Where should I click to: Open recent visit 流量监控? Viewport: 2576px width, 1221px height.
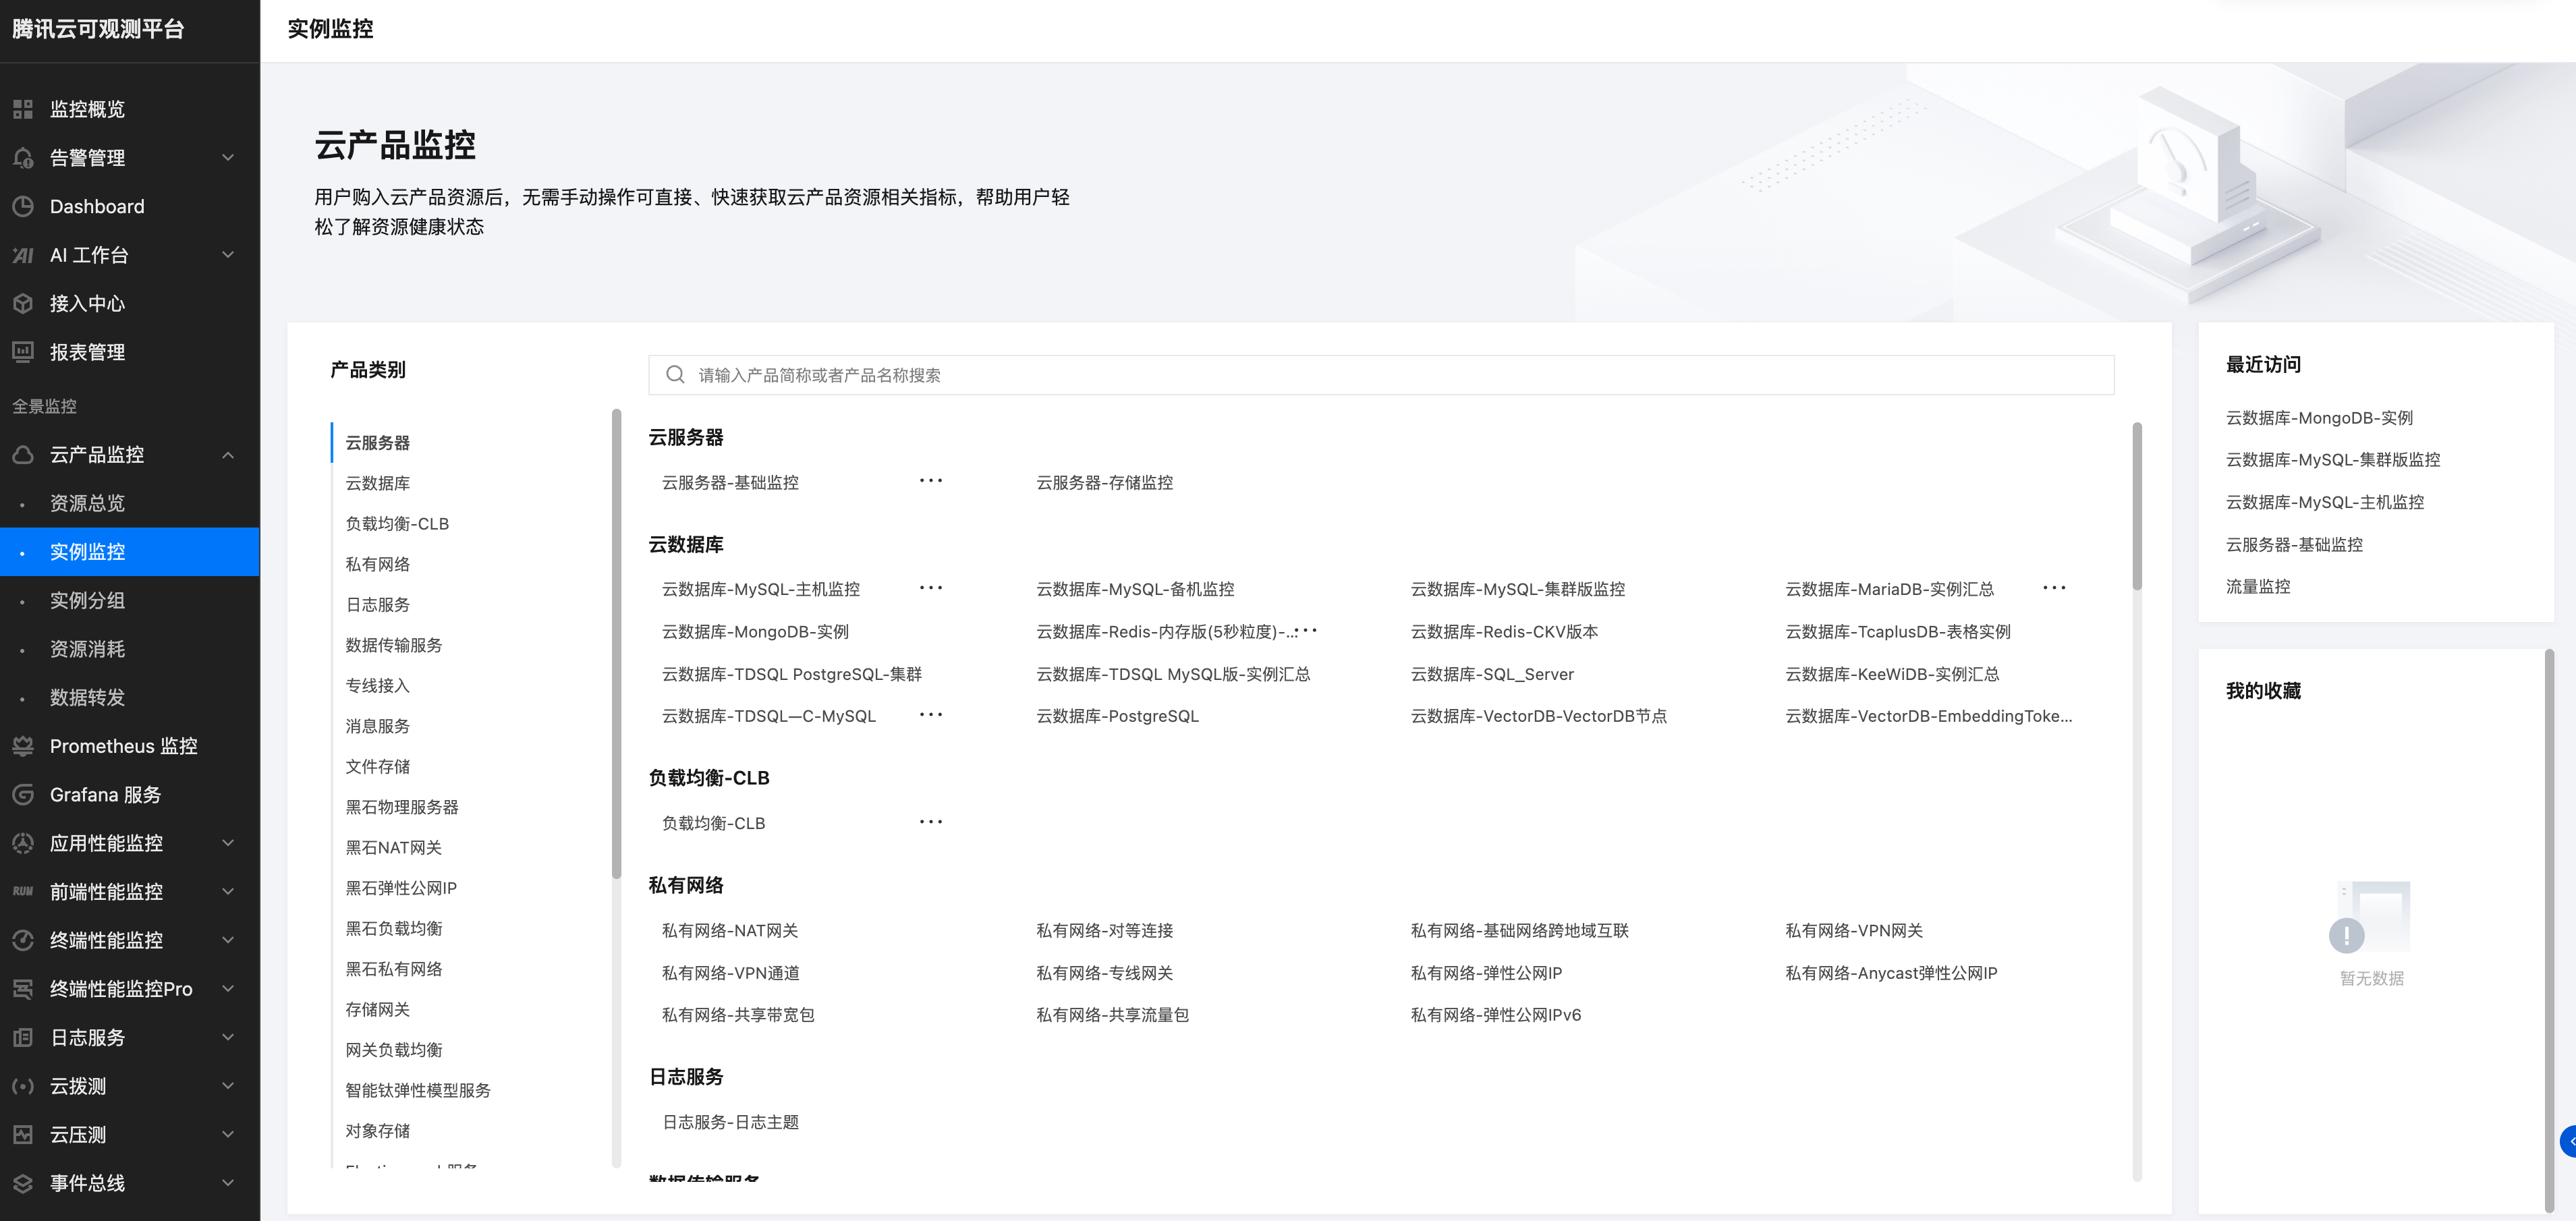point(2258,586)
